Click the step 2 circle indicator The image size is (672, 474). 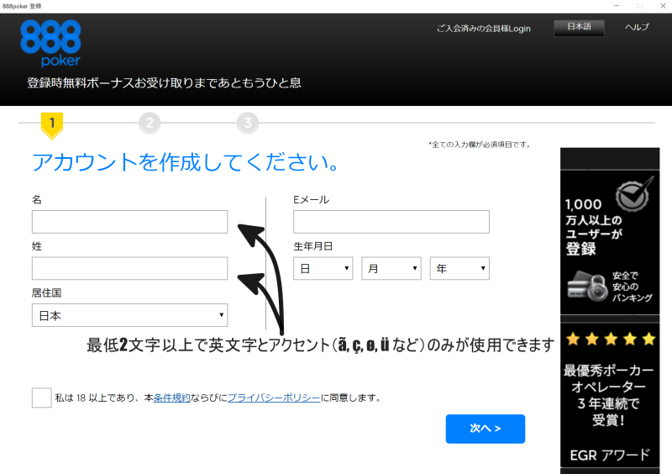pos(150,124)
